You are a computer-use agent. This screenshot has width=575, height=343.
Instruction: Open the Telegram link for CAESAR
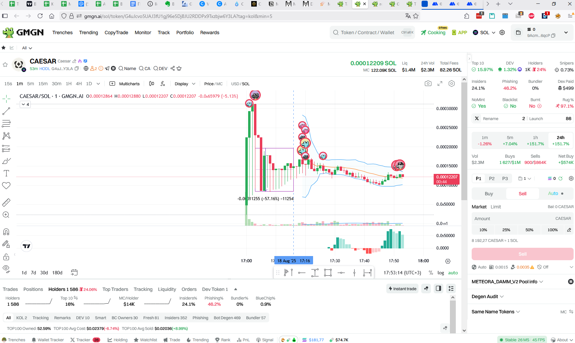107,68
